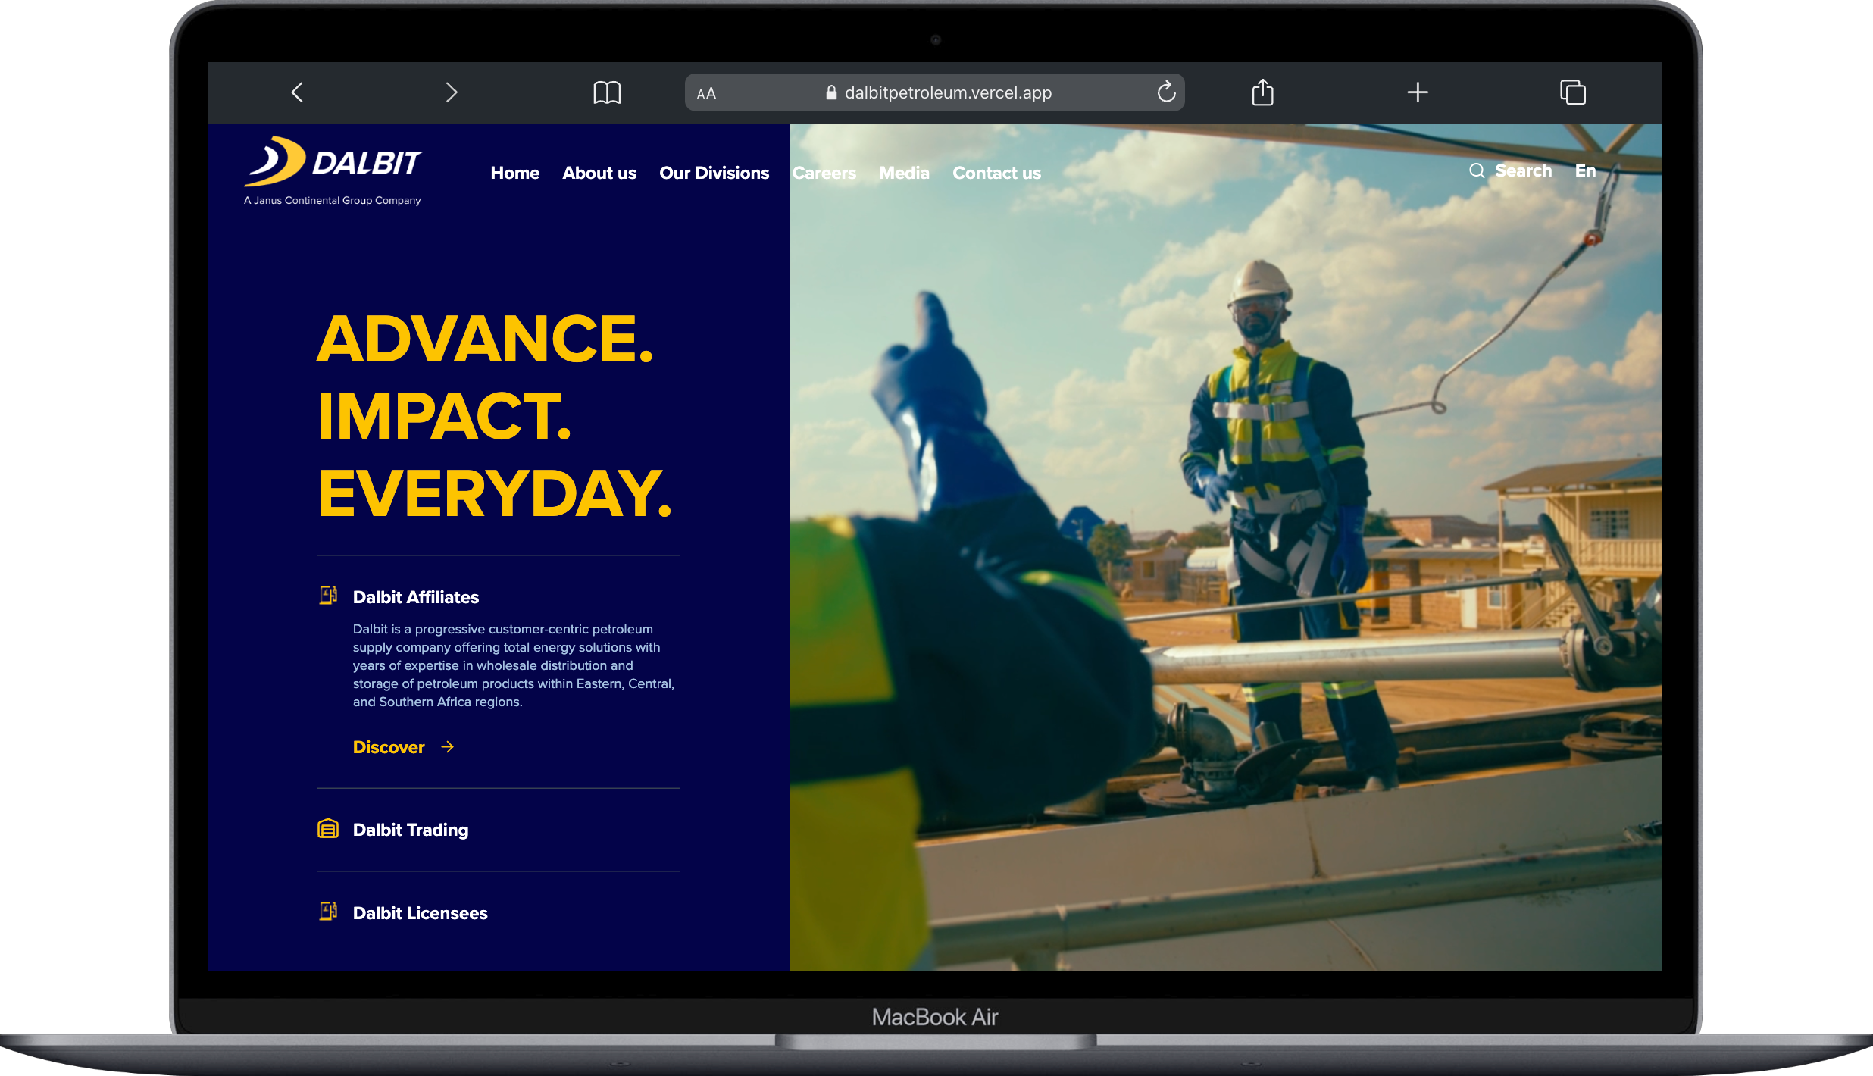Reload the page with the refresh icon
This screenshot has width=1873, height=1076.
point(1166,92)
